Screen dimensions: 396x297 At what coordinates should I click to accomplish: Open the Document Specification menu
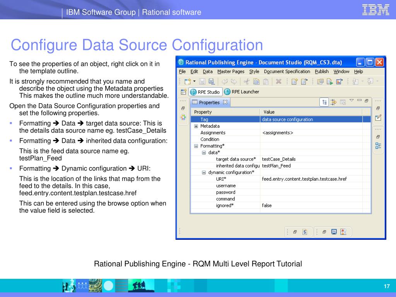click(x=287, y=72)
